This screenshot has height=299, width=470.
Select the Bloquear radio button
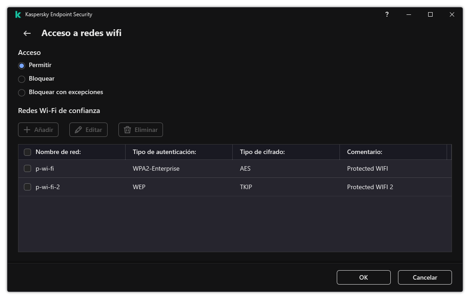click(x=22, y=79)
